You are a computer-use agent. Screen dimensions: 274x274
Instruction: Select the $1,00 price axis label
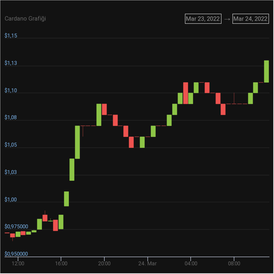click(11, 200)
